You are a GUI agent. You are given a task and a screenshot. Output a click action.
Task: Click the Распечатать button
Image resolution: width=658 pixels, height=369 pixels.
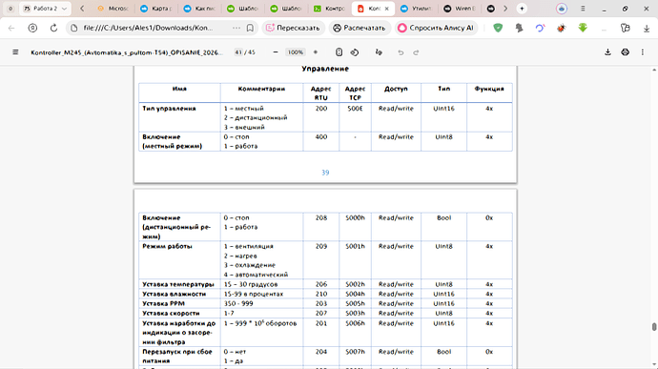(x=360, y=28)
